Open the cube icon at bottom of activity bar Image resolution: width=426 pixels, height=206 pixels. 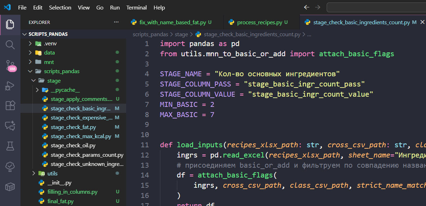(10, 186)
